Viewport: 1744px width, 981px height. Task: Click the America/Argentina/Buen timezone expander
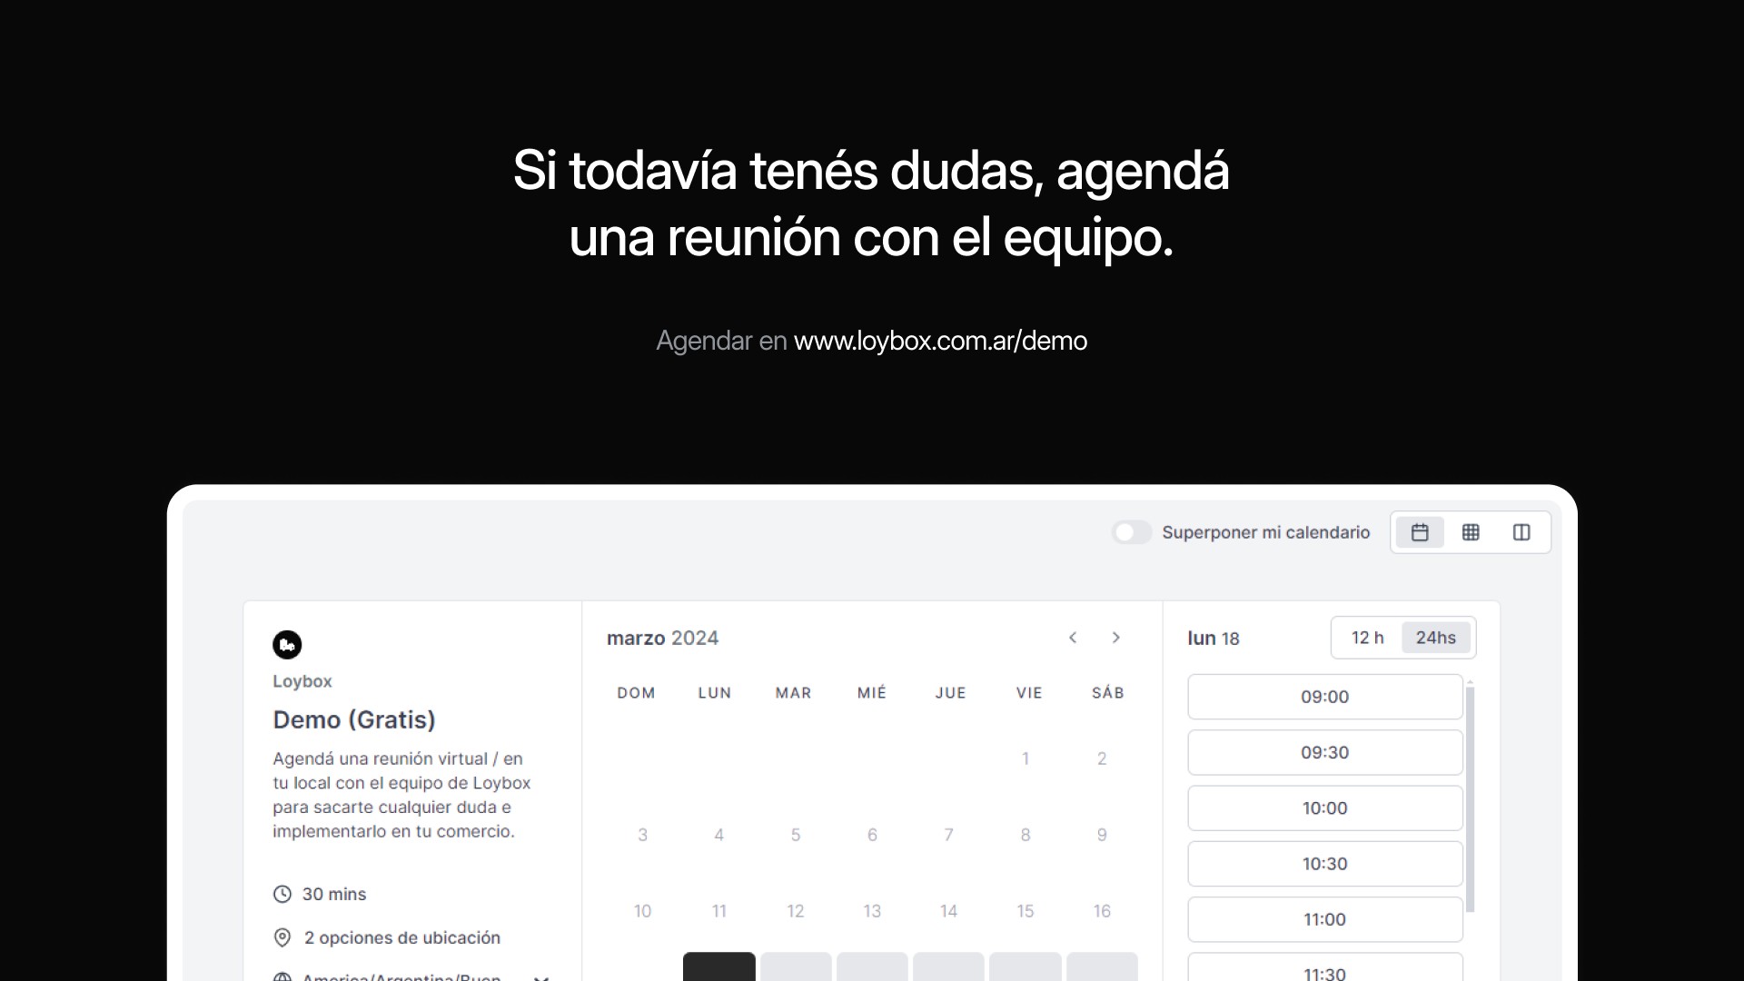point(541,976)
